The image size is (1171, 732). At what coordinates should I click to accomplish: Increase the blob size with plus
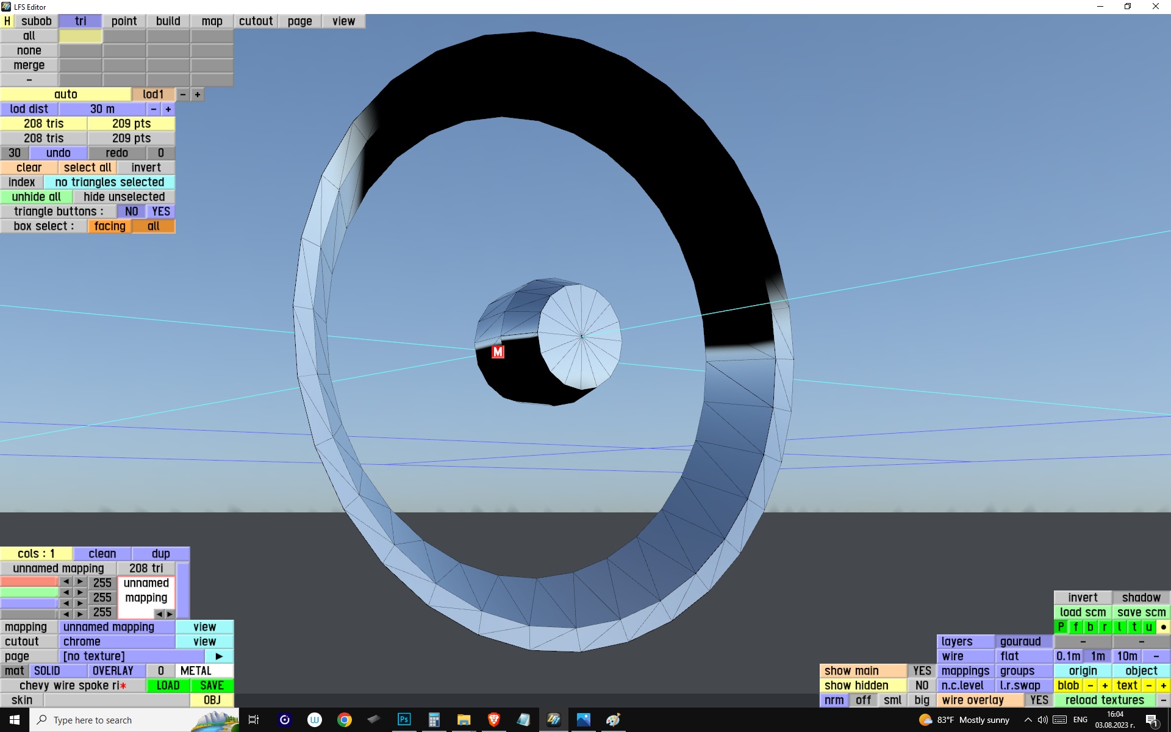point(1105,686)
